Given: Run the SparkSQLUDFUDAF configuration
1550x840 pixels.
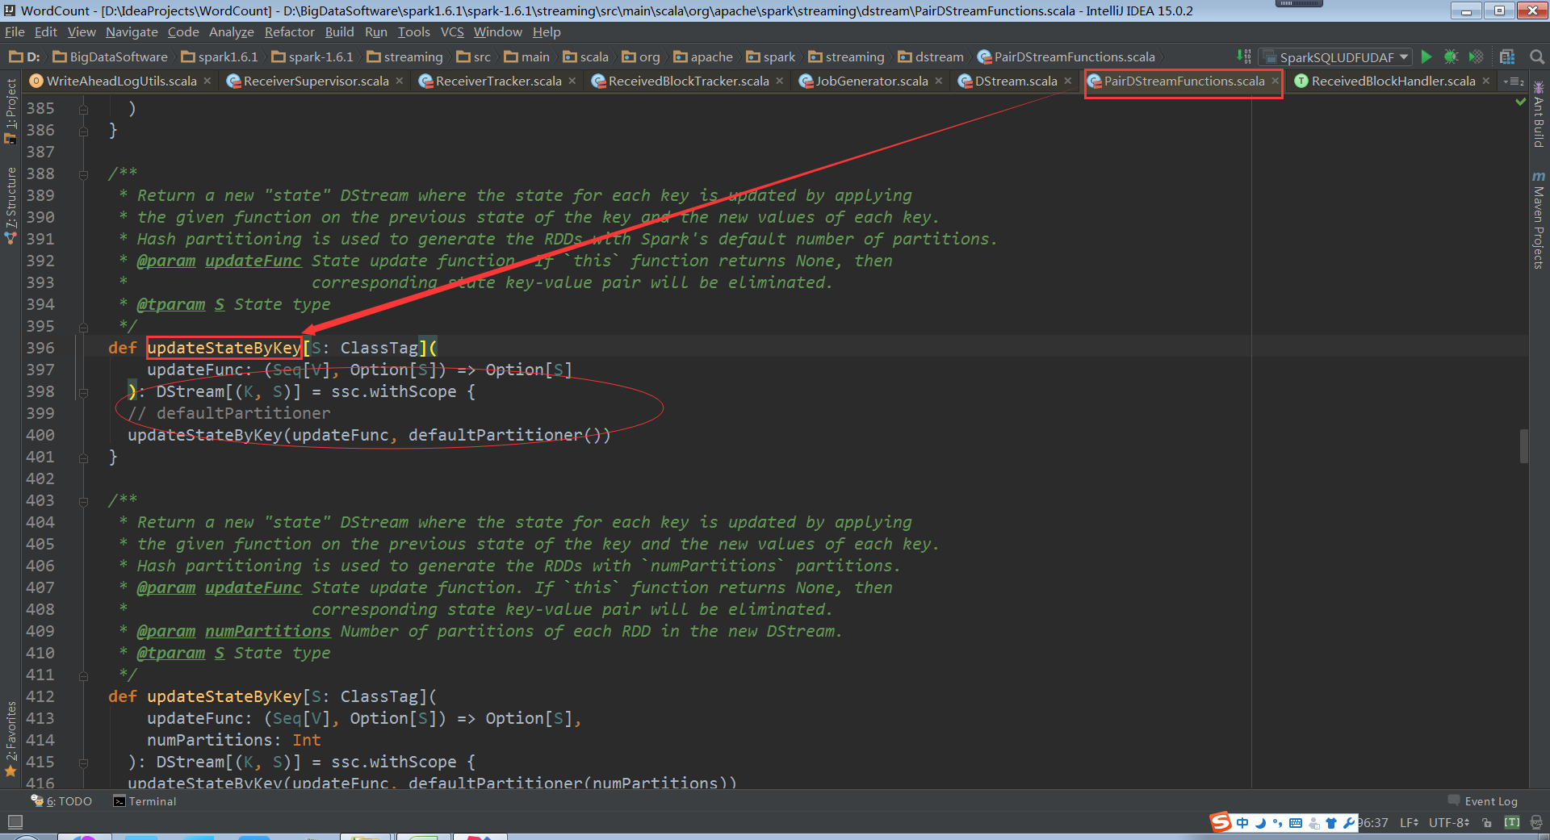Looking at the screenshot, I should pyautogui.click(x=1426, y=56).
